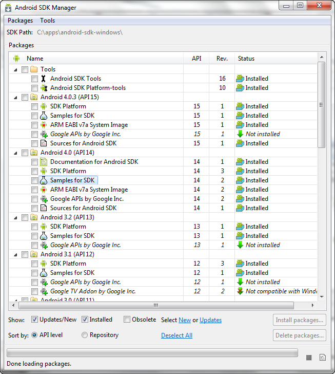
Task: Click the red Not compatible status icon
Action: point(240,291)
